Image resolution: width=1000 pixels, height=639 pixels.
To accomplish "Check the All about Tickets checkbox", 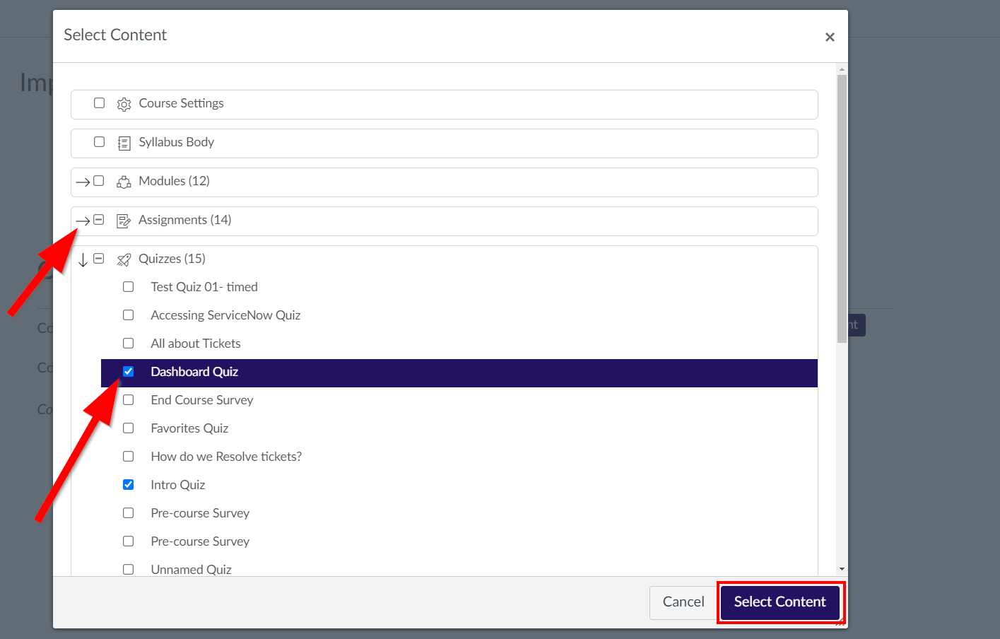I will coord(128,344).
